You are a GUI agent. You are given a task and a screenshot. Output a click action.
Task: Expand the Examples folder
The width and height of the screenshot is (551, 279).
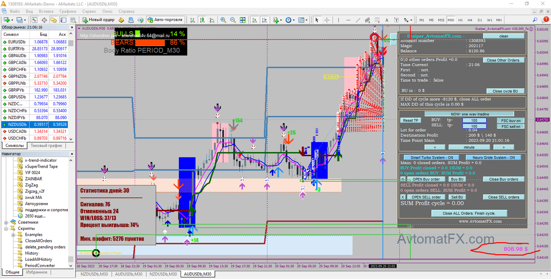[13, 235]
